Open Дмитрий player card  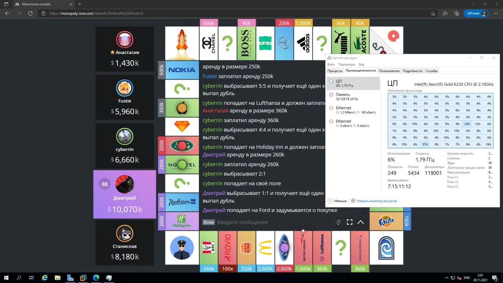tap(125, 194)
